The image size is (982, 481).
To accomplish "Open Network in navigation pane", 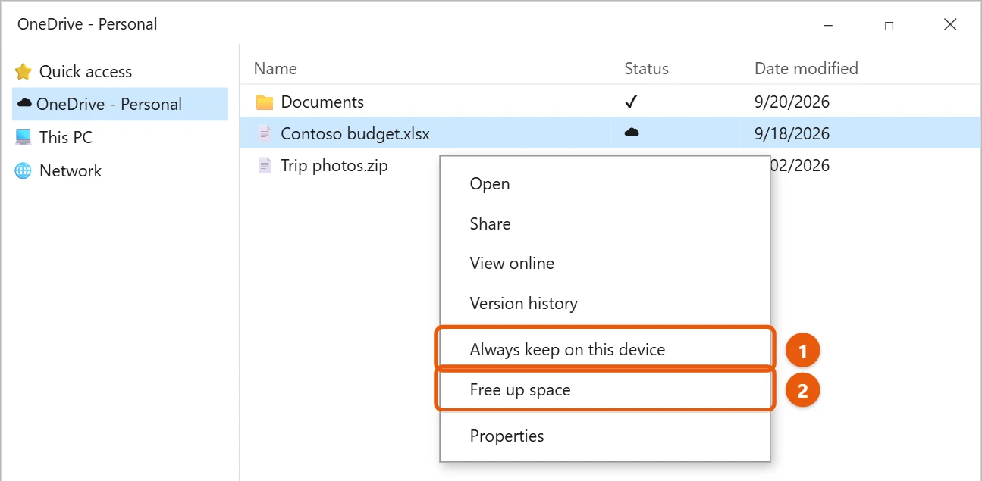I will 120,170.
